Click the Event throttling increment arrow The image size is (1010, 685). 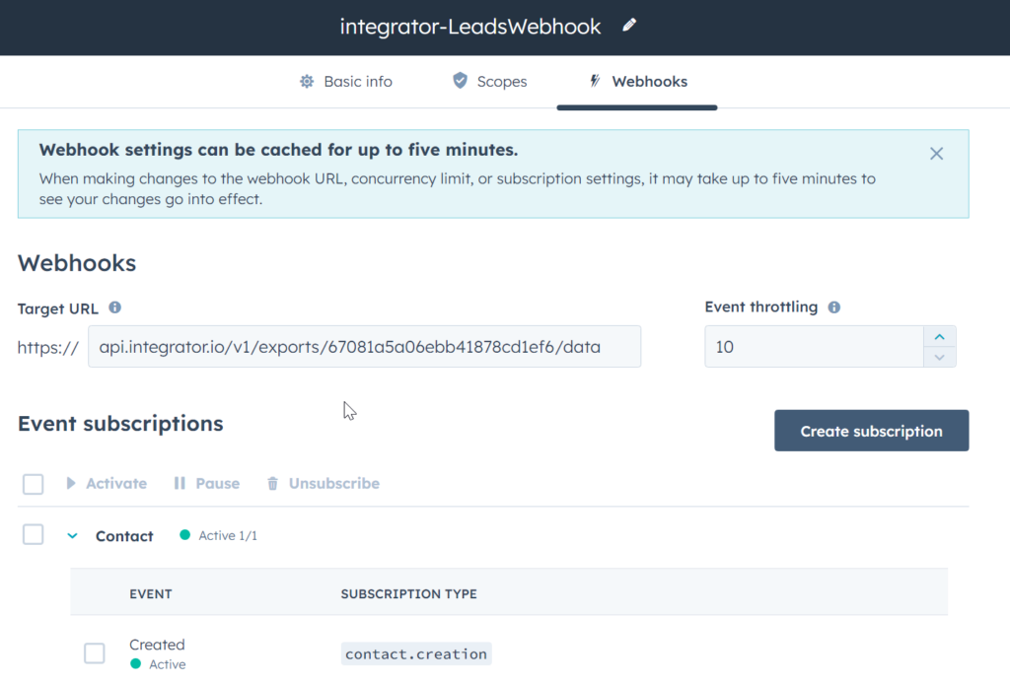[939, 336]
